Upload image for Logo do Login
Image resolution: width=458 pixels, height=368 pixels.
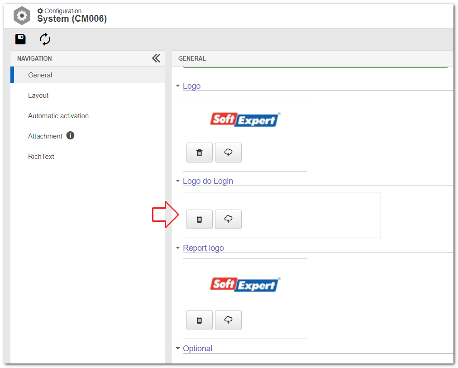[x=228, y=220]
